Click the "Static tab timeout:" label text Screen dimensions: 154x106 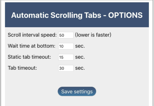tap(29, 57)
